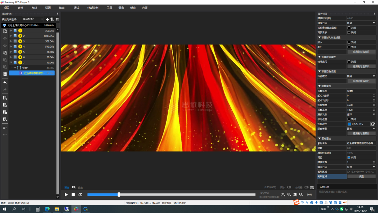Image resolution: width=378 pixels, height=213 pixels.
Task: Open the 播放列表选择 dropdown
Action: tap(33, 20)
